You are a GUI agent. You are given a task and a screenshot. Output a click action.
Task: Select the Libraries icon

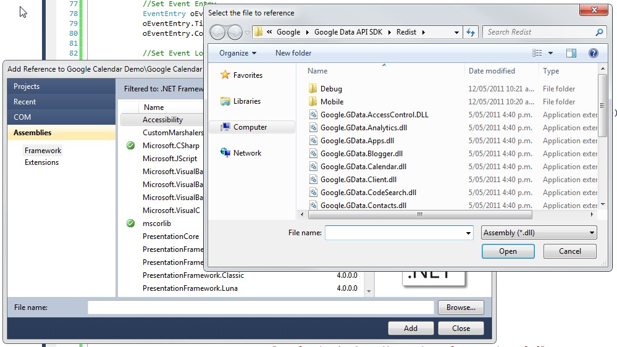point(225,101)
